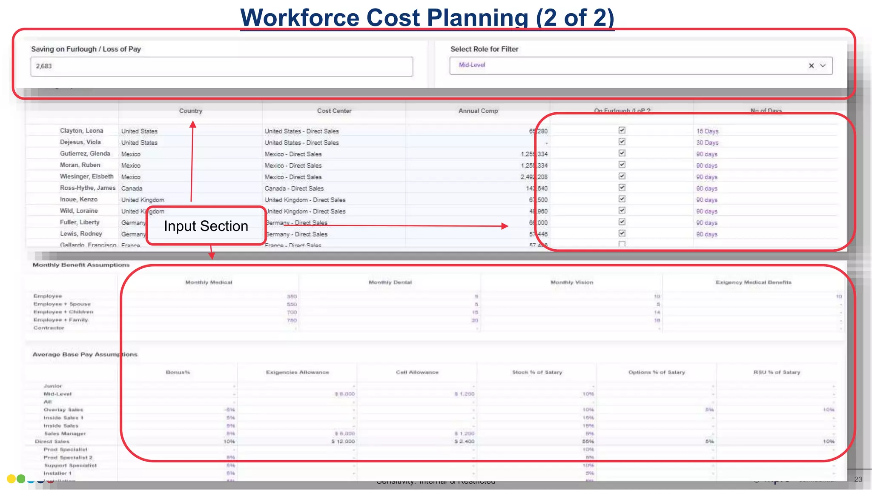This screenshot has height=490, width=872.
Task: Click the Options % of Salary column header
Action: tap(657, 373)
